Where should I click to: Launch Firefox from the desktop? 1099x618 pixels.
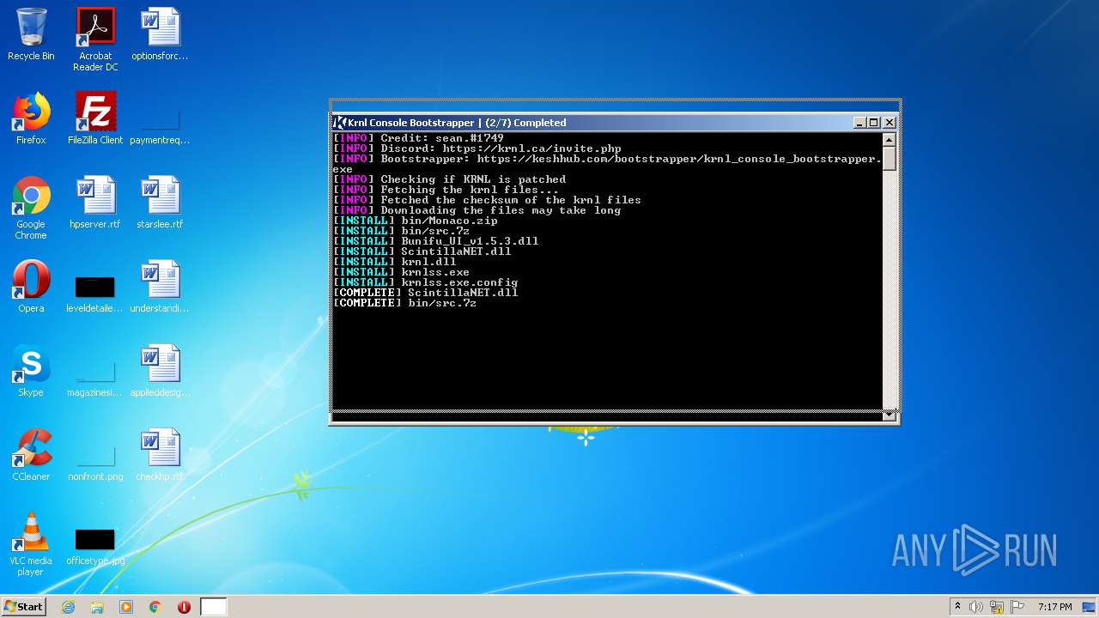point(31,118)
